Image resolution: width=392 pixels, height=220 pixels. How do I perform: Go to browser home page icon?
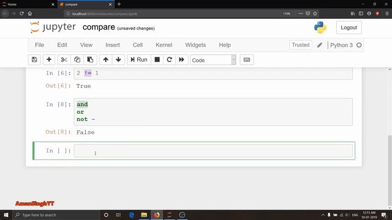pyautogui.click(x=30, y=13)
